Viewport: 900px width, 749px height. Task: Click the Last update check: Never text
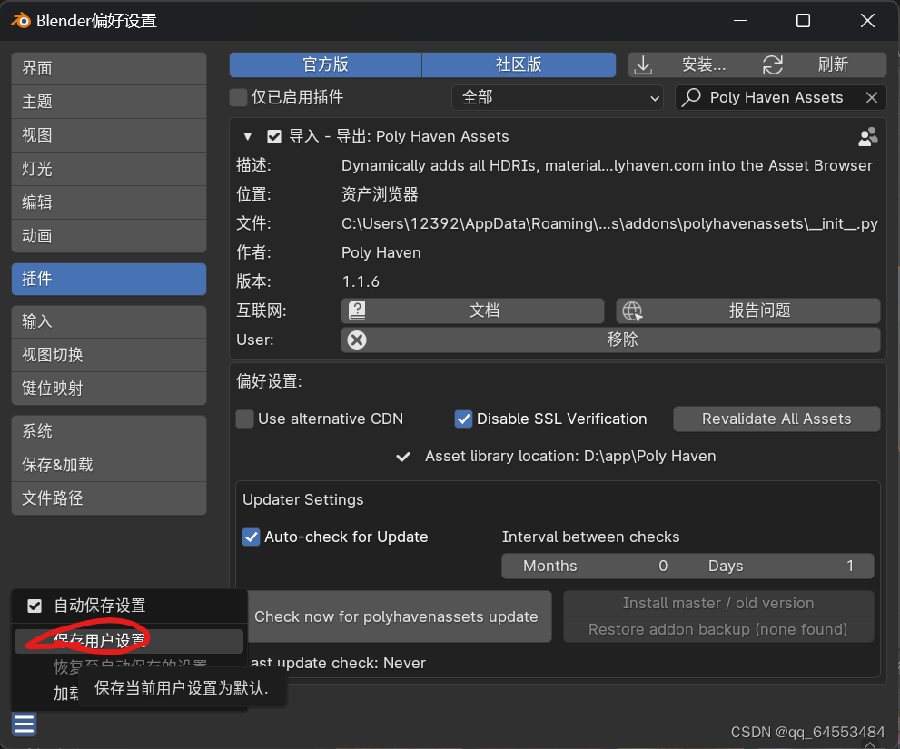point(339,664)
